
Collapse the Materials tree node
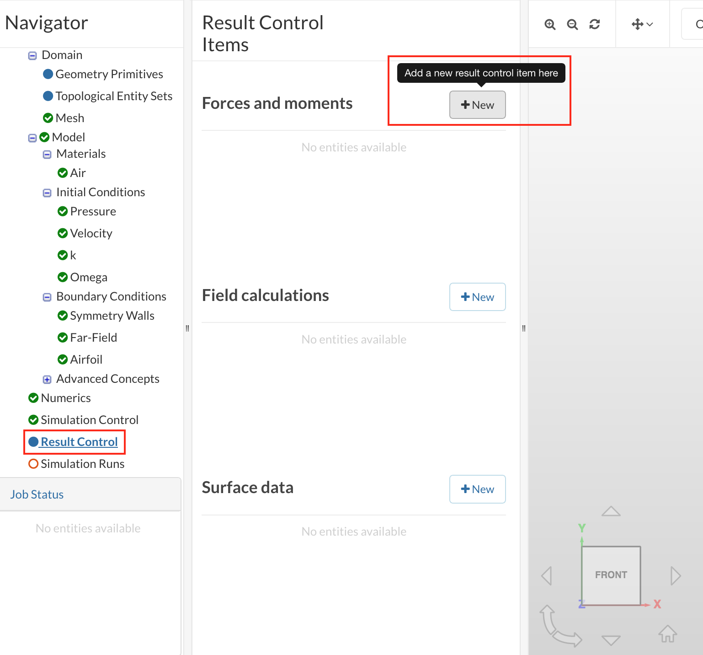pos(47,155)
